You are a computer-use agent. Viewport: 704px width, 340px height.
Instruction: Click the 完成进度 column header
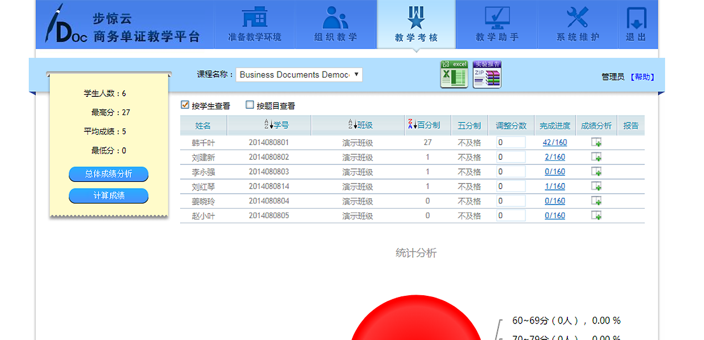point(555,126)
